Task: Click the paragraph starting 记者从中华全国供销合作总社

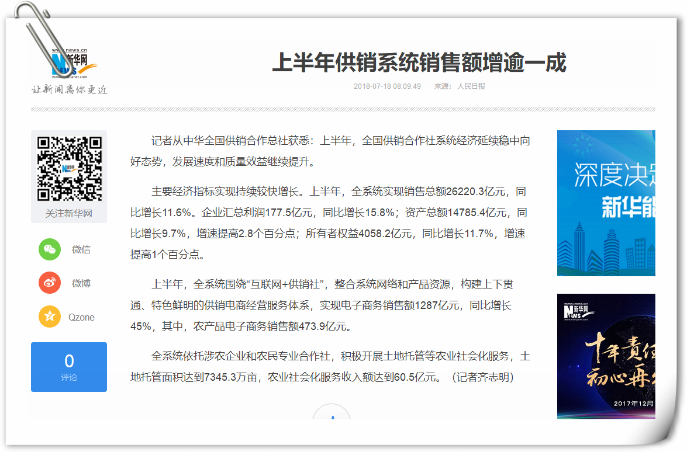Action: 330,151
